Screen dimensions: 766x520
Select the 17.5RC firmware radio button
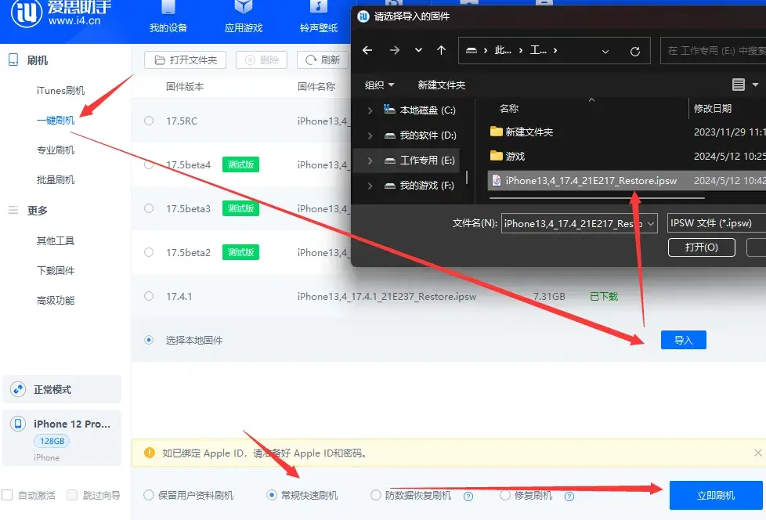point(149,121)
